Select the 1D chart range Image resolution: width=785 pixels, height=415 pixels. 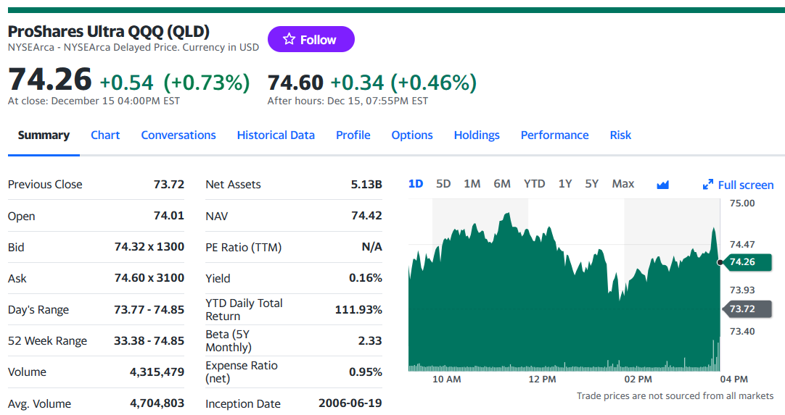point(416,184)
